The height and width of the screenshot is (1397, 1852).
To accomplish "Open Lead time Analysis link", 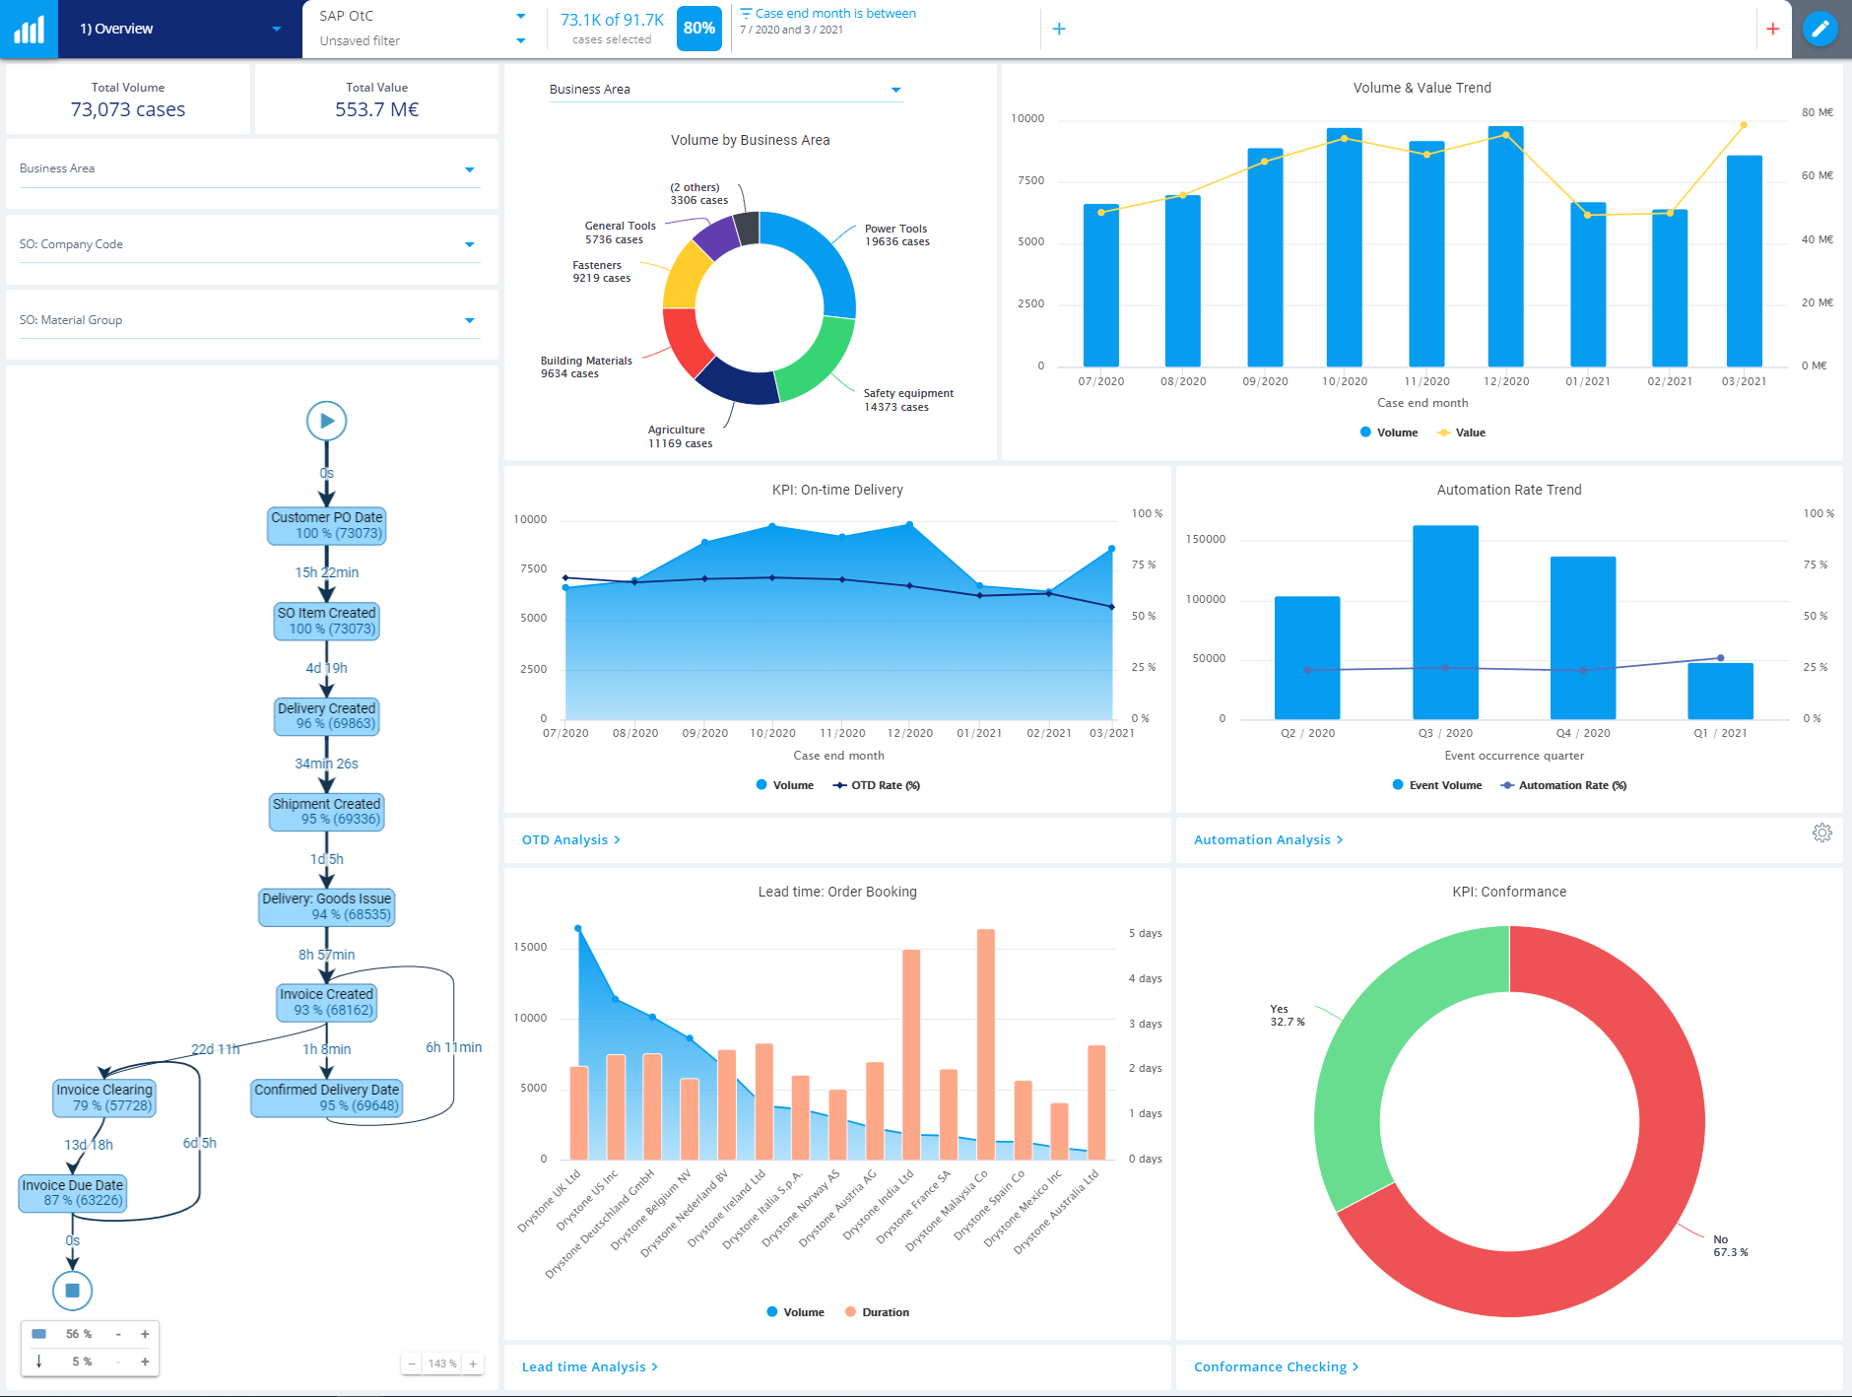I will pyautogui.click(x=590, y=1366).
